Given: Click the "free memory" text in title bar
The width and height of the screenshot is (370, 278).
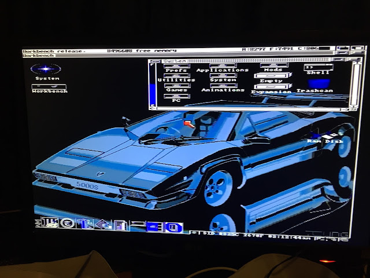Looking at the screenshot, I should pos(156,50).
